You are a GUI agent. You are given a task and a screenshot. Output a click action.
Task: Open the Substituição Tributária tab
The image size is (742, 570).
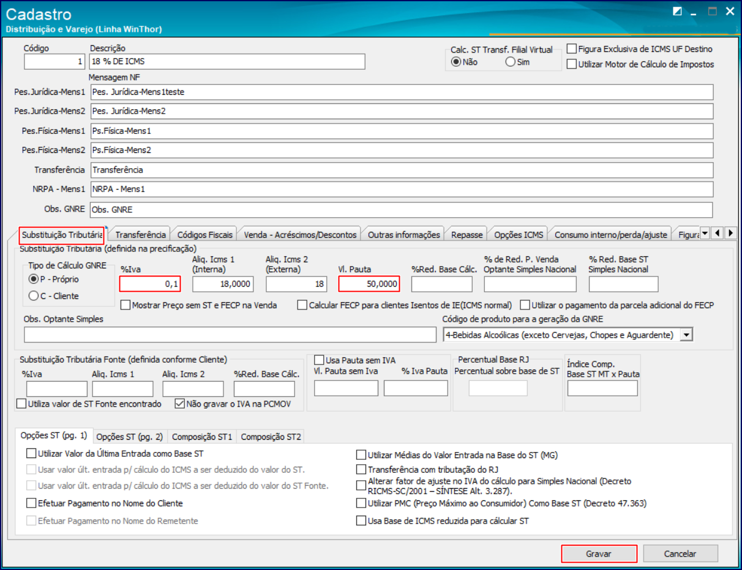(61, 235)
